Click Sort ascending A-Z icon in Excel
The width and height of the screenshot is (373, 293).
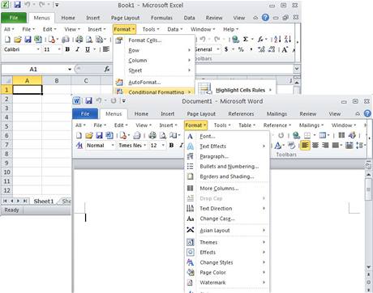[277, 40]
